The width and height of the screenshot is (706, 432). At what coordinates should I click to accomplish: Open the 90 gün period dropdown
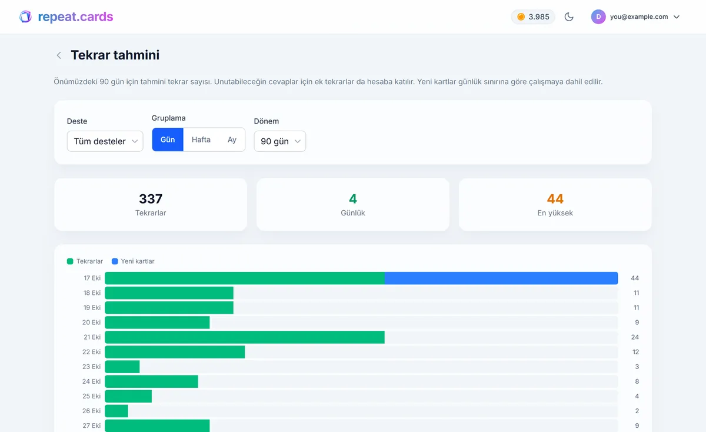(x=280, y=141)
